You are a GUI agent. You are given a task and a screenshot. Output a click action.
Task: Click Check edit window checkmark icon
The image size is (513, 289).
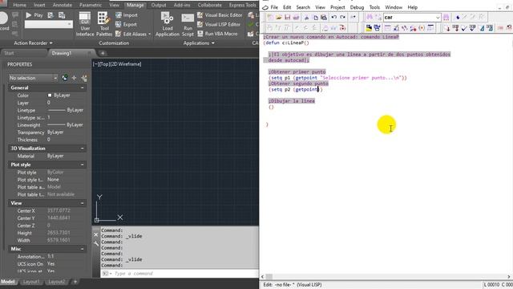tap(464, 28)
